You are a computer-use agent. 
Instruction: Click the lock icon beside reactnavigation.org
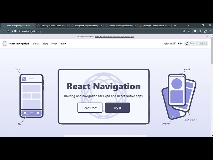20,31
